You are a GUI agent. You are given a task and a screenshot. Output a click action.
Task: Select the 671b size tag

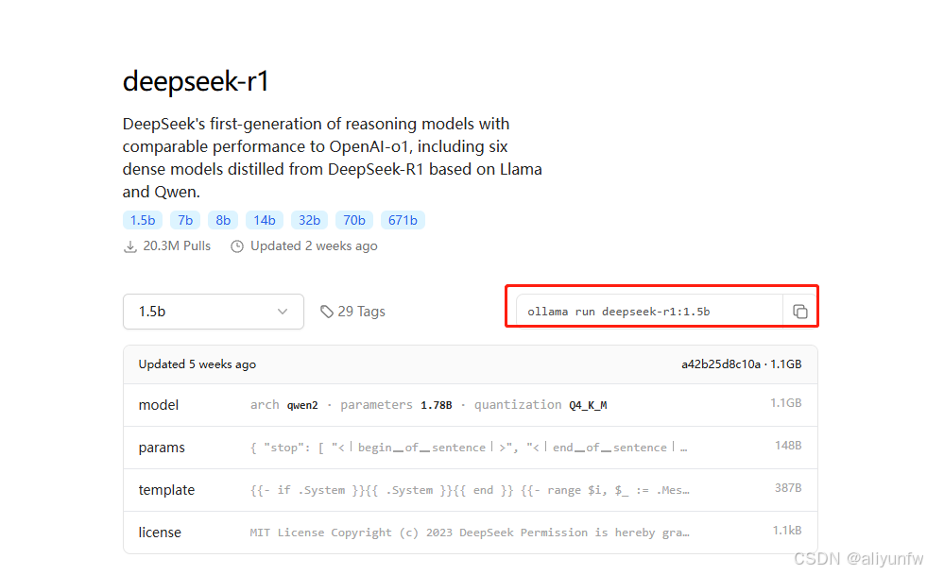click(x=403, y=220)
